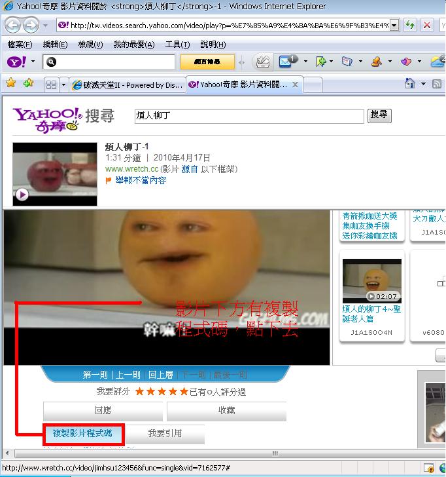
Task: Click the green Refresh page icon
Action: tap(410, 25)
